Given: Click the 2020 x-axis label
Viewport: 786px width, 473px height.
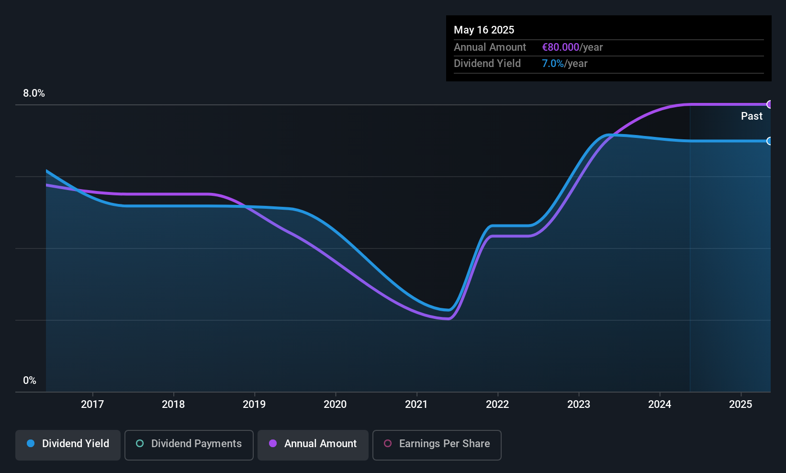Looking at the screenshot, I should pos(335,404).
